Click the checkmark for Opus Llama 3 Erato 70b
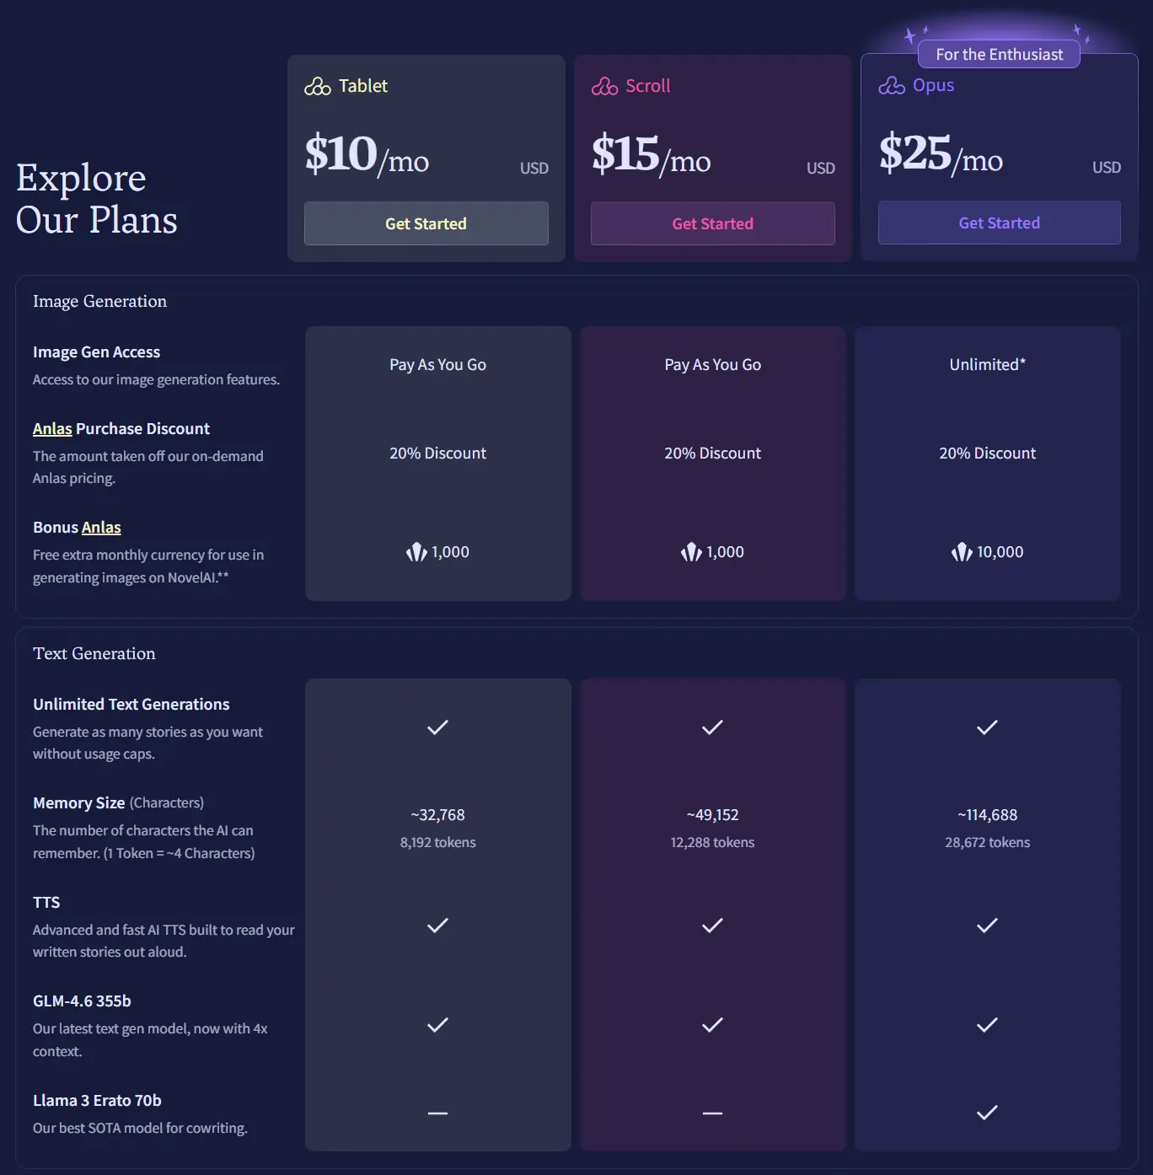The height and width of the screenshot is (1175, 1153). pos(986,1113)
